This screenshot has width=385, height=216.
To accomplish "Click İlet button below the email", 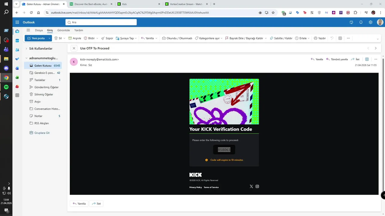I will point(96,203).
